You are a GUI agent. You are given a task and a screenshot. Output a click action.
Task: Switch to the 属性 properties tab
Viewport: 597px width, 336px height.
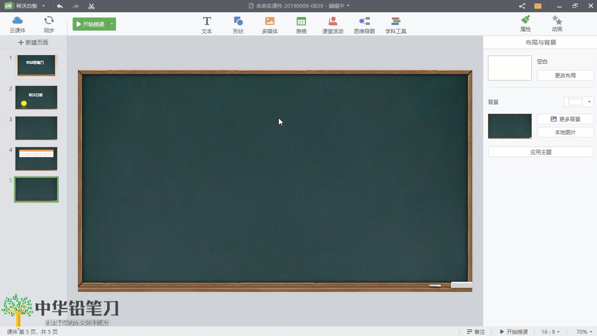click(525, 24)
